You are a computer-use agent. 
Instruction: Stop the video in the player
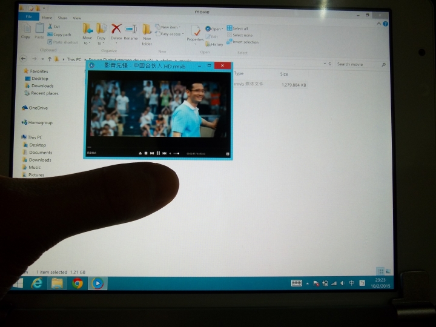[146, 153]
